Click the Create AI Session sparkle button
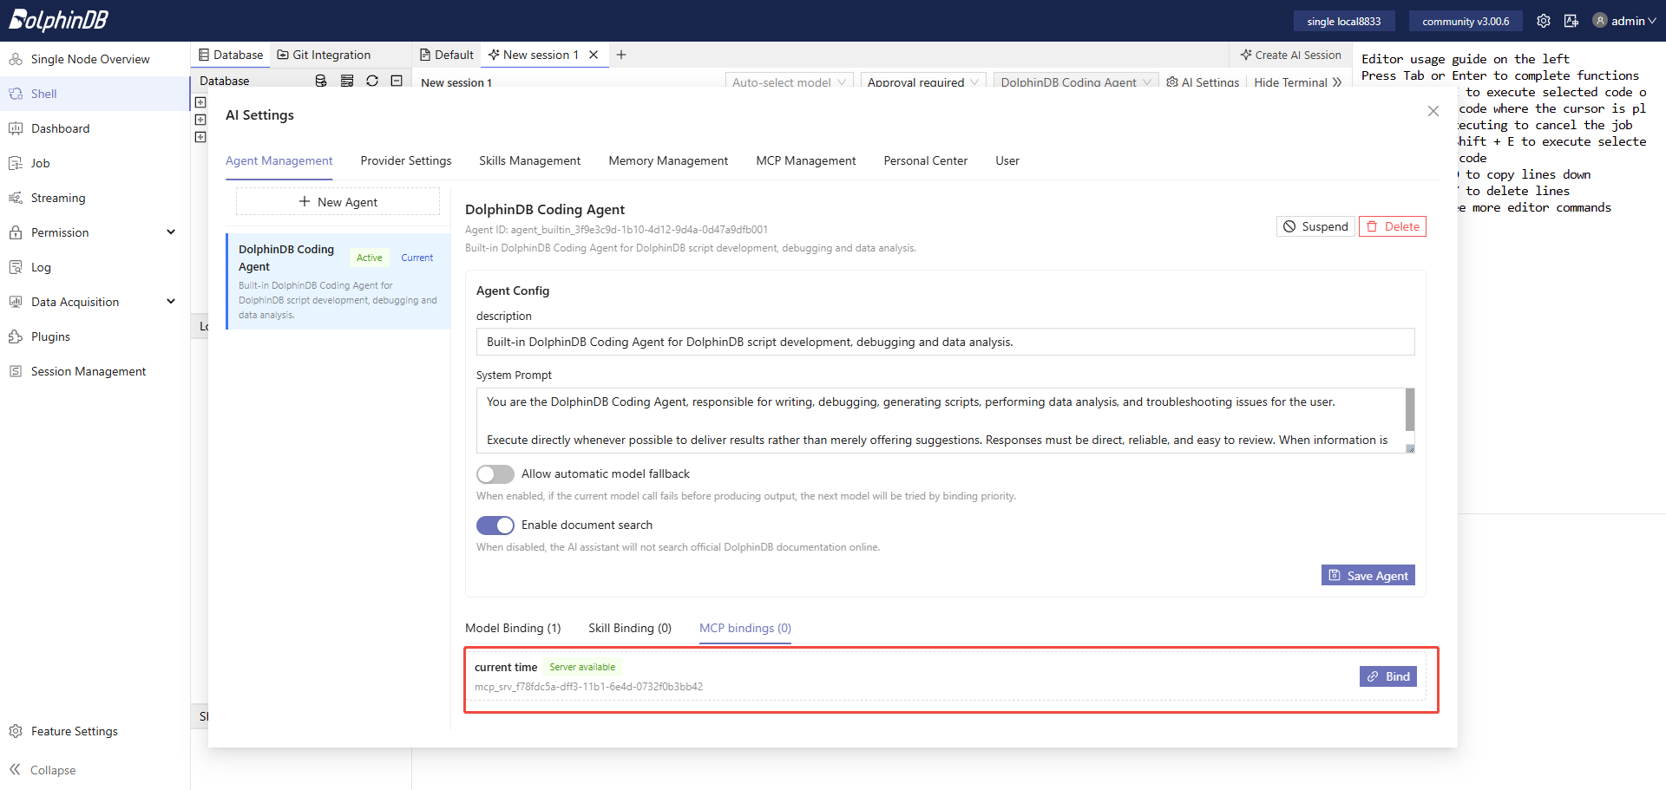 (x=1290, y=55)
